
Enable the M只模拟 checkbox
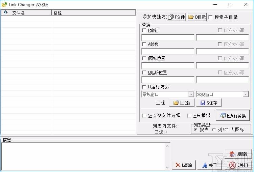click(190, 116)
